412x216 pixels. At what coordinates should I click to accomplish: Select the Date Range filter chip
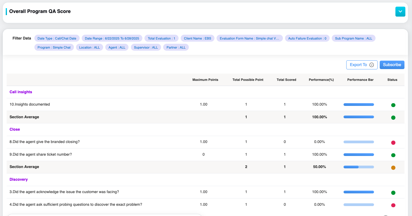(x=112, y=38)
